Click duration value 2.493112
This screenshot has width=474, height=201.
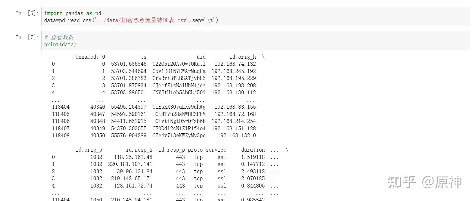click(253, 172)
